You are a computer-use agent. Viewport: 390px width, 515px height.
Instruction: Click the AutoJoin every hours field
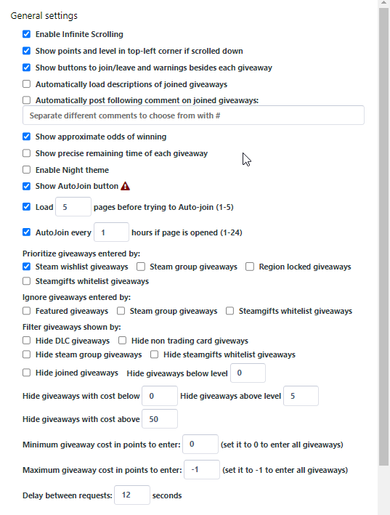click(x=111, y=232)
